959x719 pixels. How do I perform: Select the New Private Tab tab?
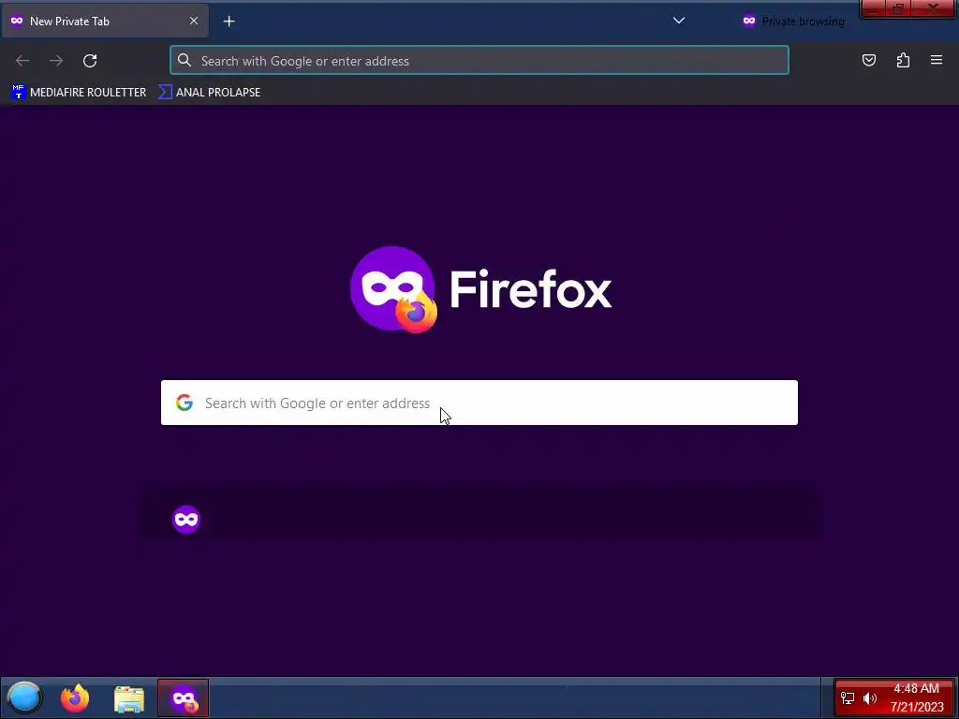(x=105, y=21)
